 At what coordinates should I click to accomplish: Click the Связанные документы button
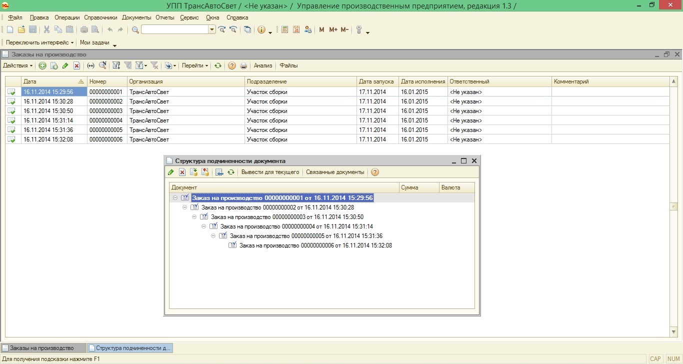click(335, 172)
